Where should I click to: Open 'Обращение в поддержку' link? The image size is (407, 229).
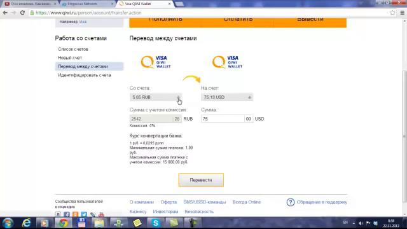[x=322, y=202]
